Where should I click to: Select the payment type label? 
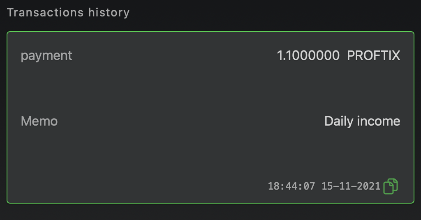point(46,55)
